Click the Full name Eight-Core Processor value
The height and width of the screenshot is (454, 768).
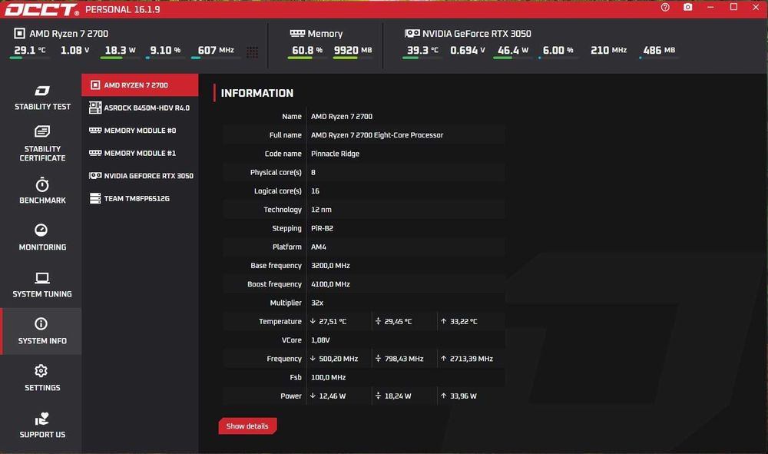(x=377, y=135)
